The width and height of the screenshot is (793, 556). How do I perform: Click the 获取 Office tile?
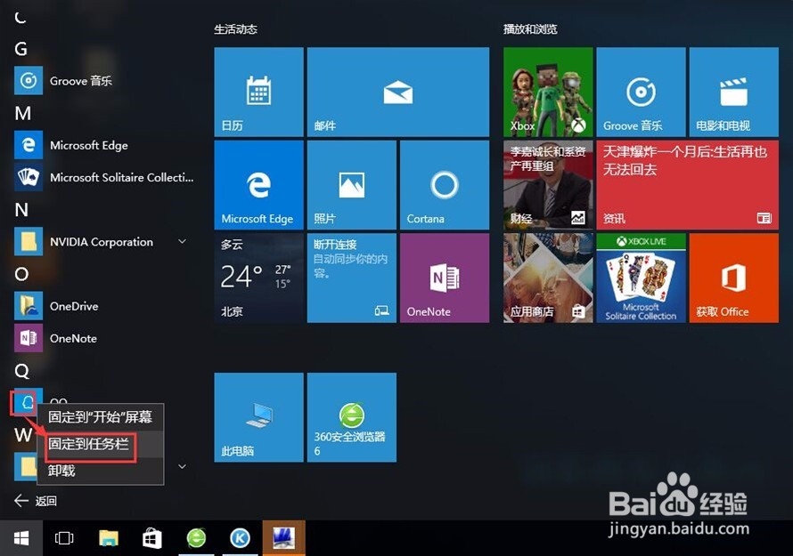click(x=734, y=278)
